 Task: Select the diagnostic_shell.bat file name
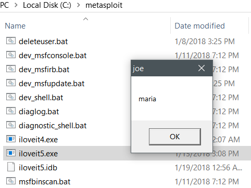53,126
